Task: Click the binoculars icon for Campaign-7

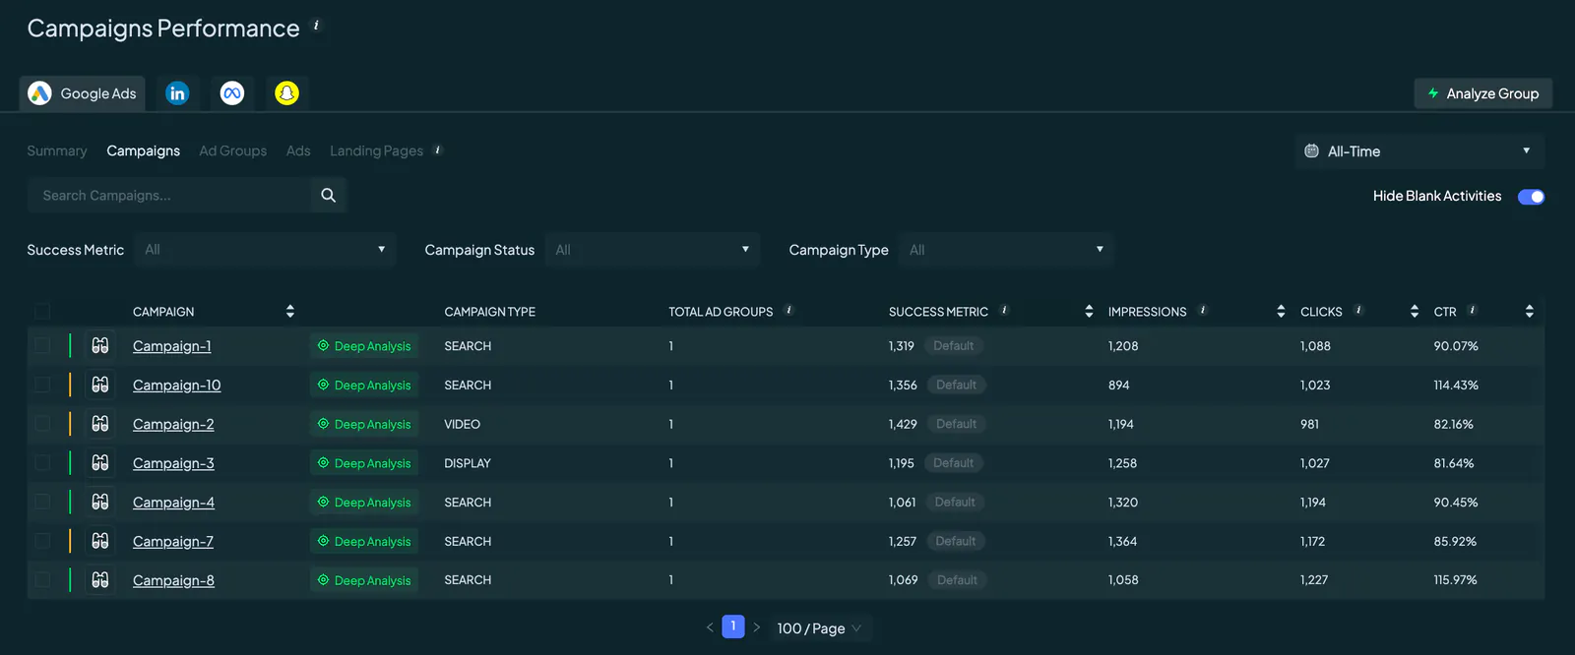Action: pos(100,541)
